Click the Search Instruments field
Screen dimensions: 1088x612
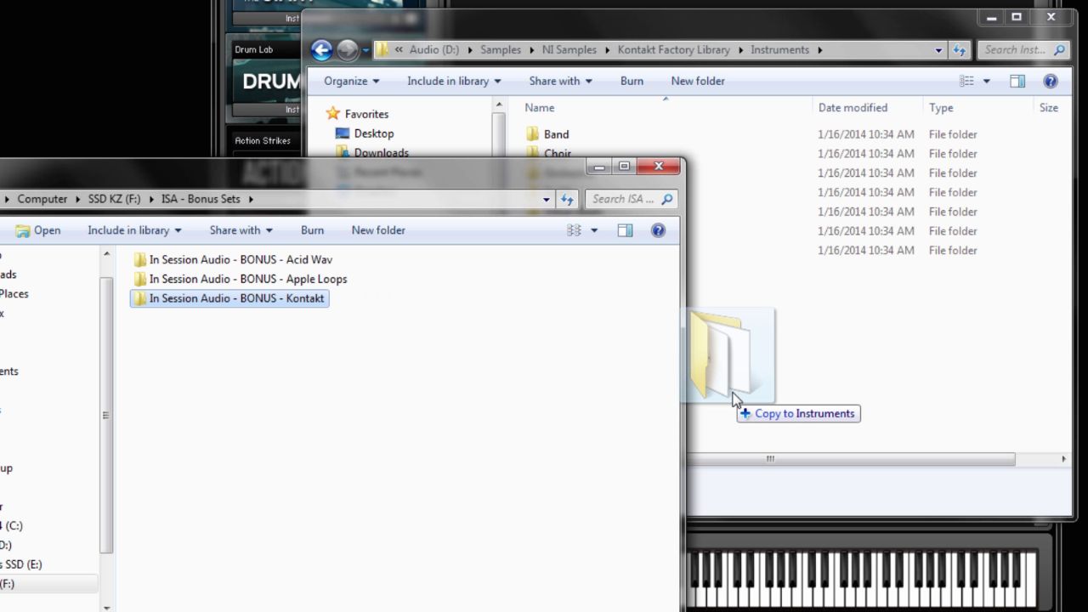[1023, 50]
